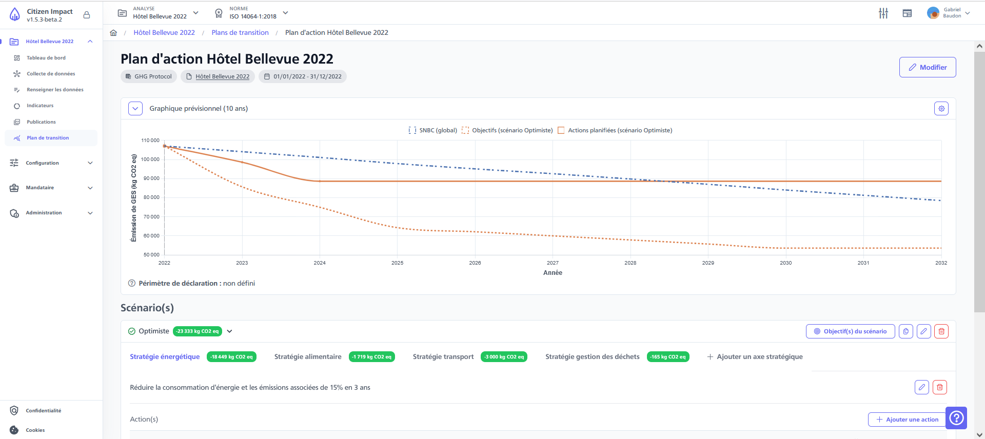The width and height of the screenshot is (985, 439).
Task: Click the lock icon beside Citizen Impact
Action: click(87, 15)
